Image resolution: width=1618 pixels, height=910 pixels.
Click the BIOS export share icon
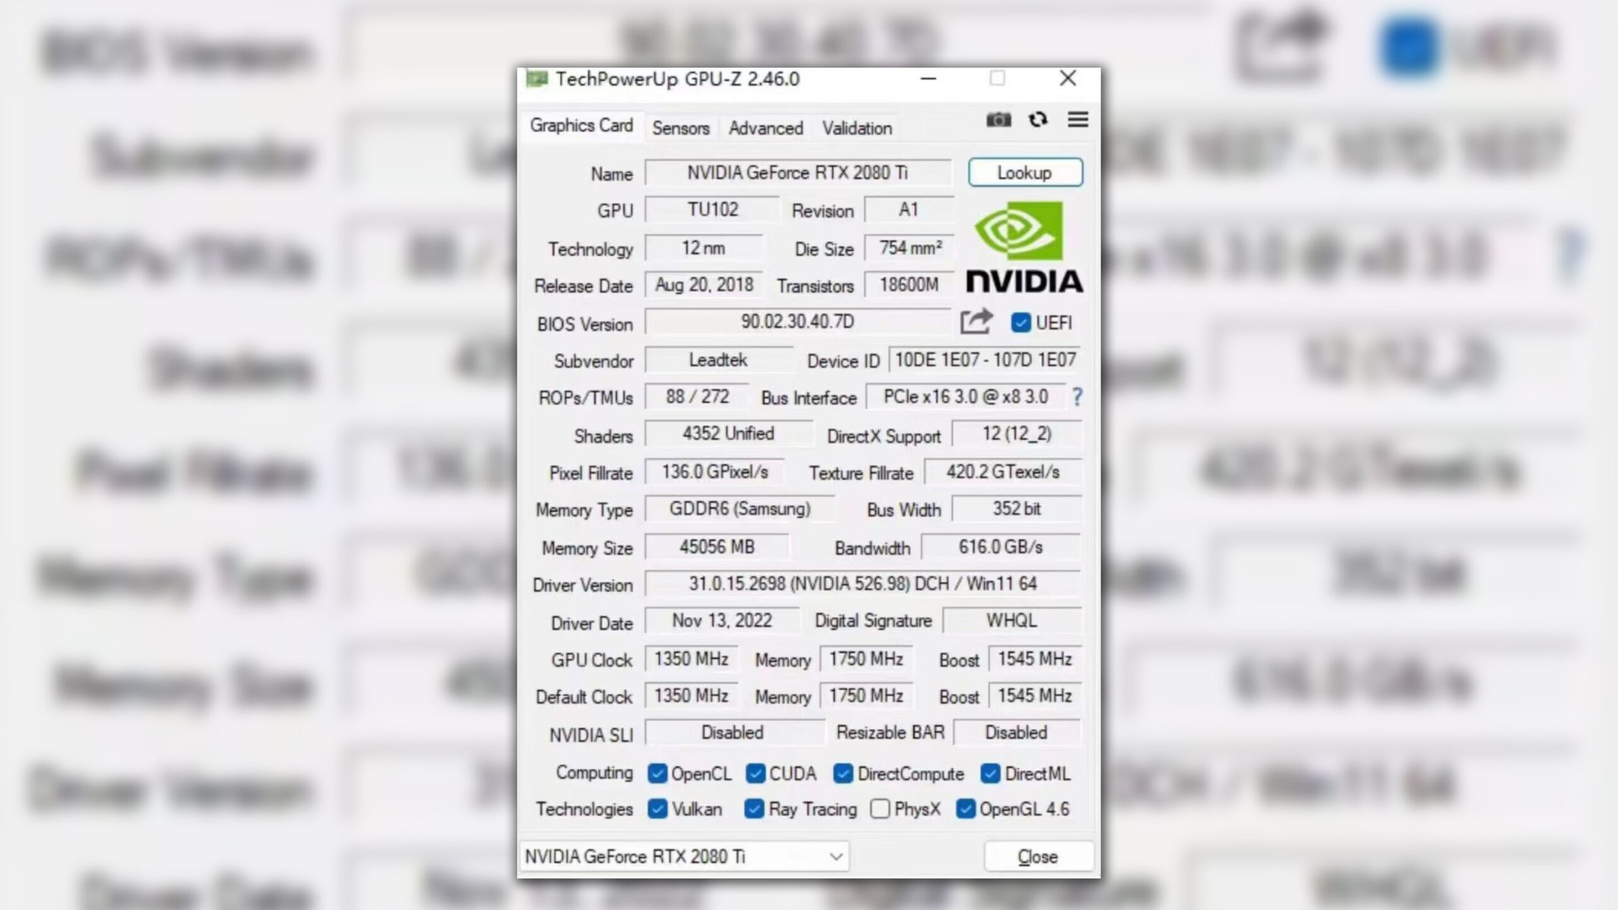coord(976,322)
